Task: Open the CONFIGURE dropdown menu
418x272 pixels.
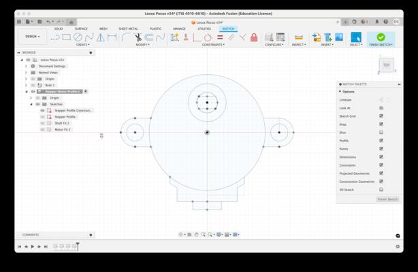Action: pos(274,45)
